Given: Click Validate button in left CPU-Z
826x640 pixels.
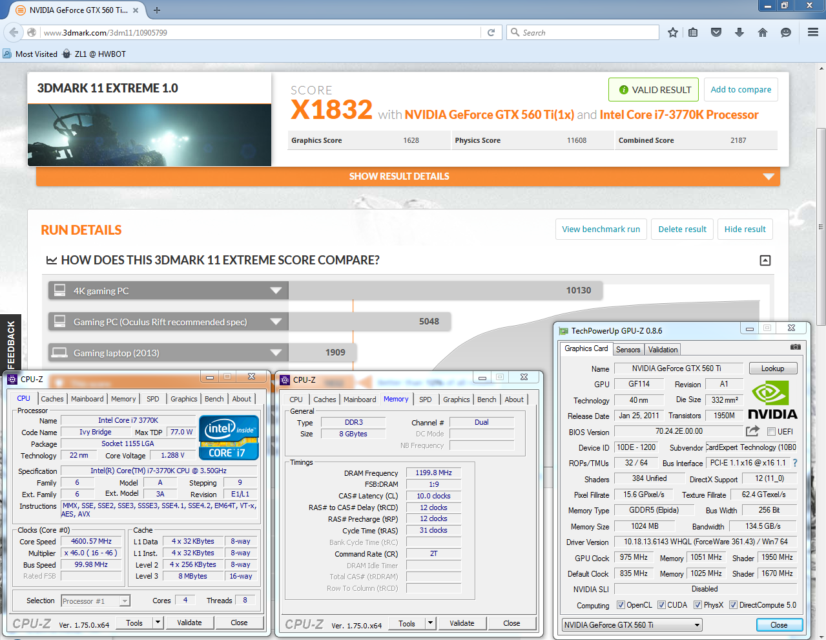Looking at the screenshot, I should click(189, 623).
